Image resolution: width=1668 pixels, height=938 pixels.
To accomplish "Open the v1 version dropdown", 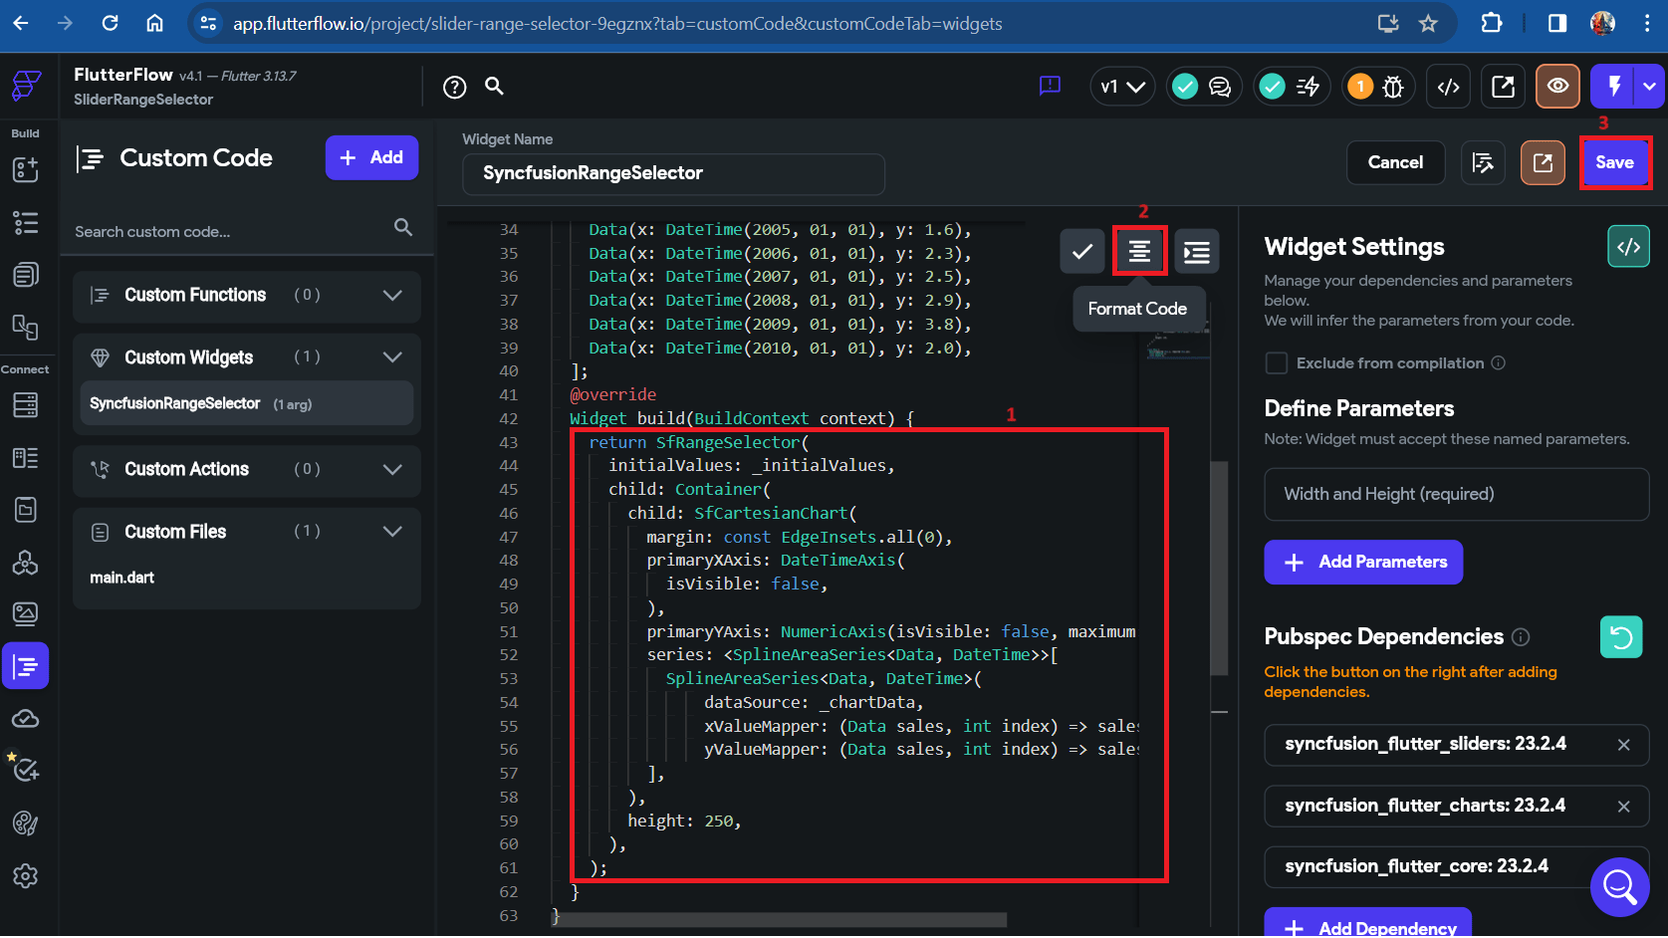I will tap(1122, 88).
